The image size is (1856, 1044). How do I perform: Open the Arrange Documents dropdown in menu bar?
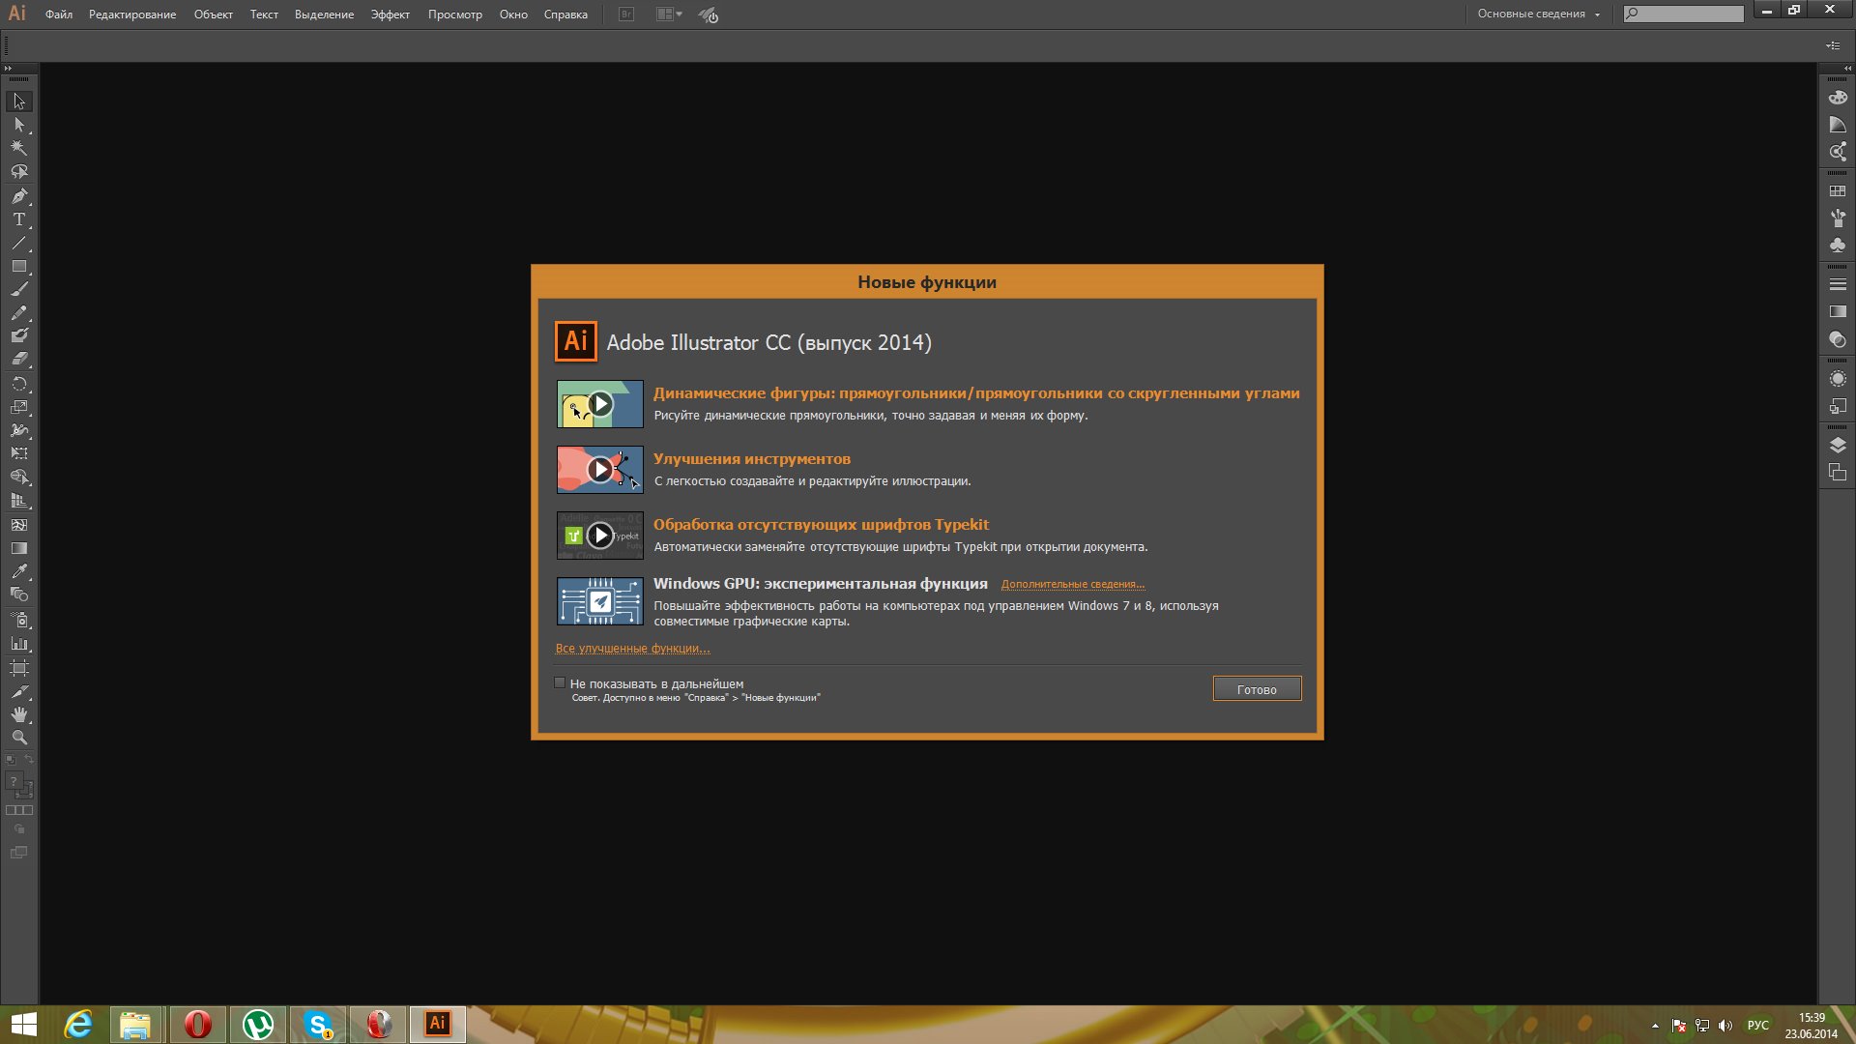(x=669, y=14)
